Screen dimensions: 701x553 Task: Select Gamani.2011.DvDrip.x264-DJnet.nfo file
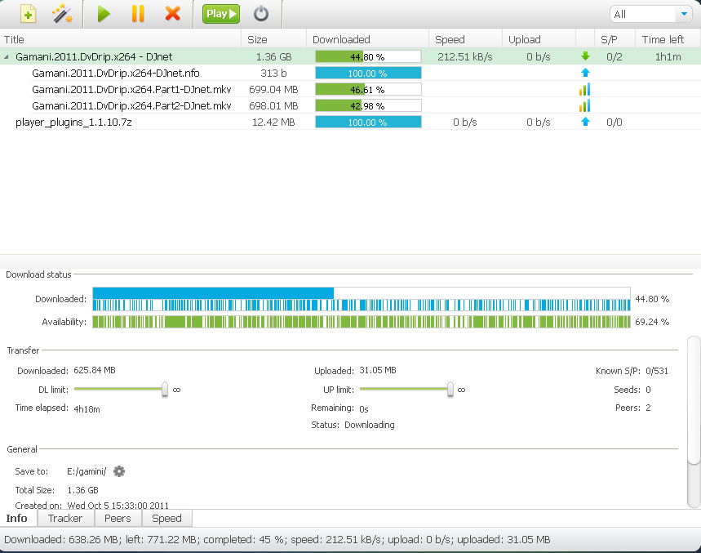[116, 73]
